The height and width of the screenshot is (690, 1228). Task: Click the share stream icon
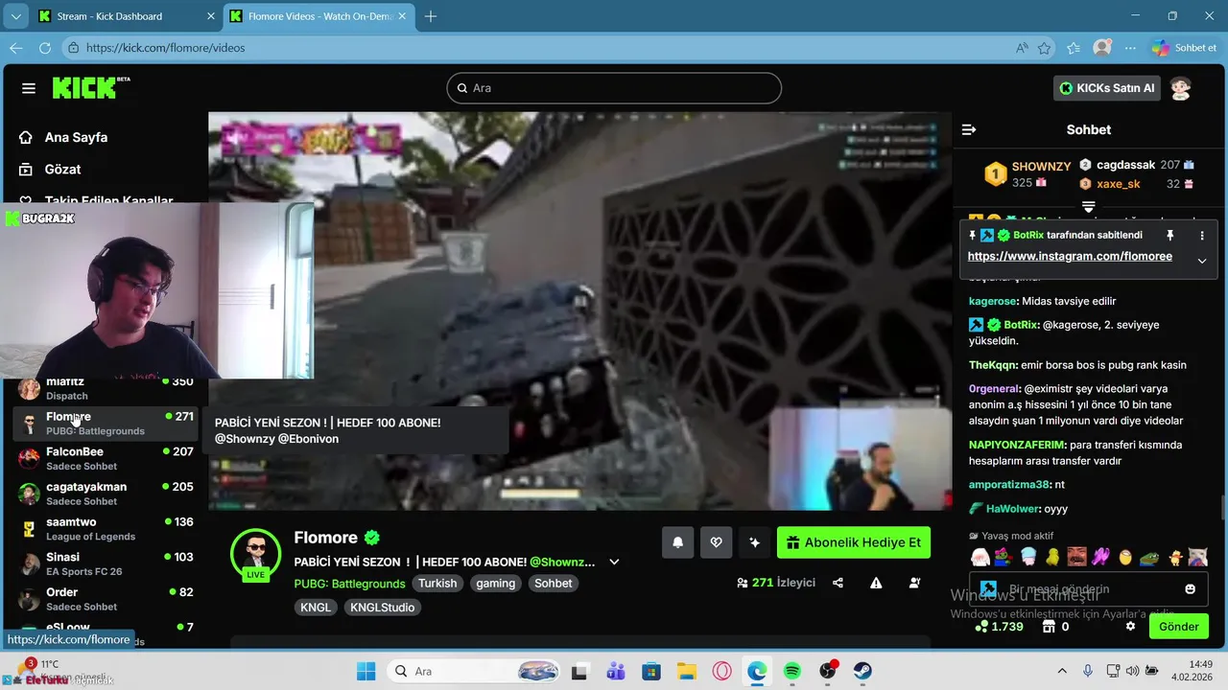click(838, 583)
